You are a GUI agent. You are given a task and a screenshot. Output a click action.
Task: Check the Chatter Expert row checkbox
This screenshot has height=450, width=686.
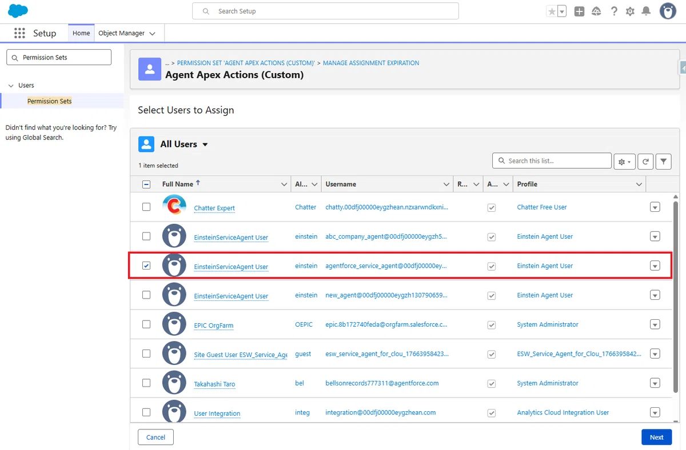(x=146, y=207)
